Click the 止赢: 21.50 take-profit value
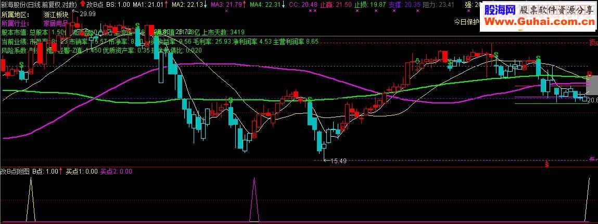 [336, 5]
